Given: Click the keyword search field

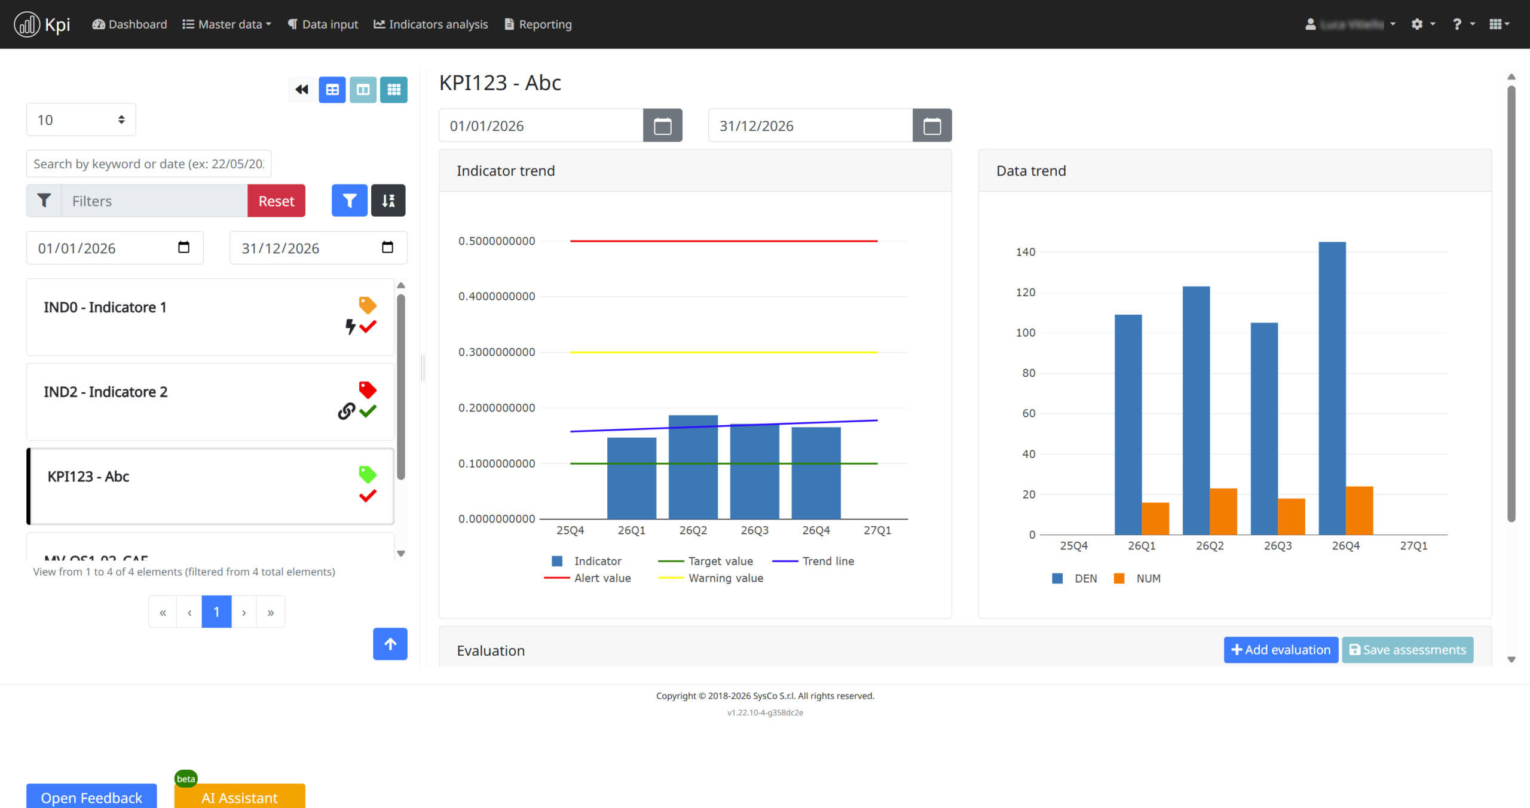Looking at the screenshot, I should point(148,163).
